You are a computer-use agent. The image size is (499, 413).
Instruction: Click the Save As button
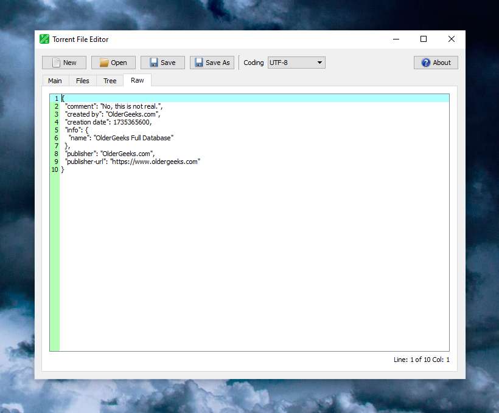[212, 63]
